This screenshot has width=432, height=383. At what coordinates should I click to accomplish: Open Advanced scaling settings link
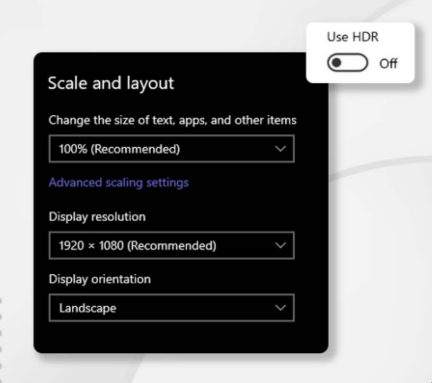[119, 182]
